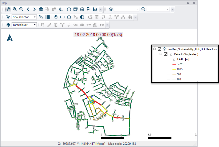The width and height of the screenshot is (219, 147).
Task: Collapse the Default (Single step) node
Action: (x=161, y=54)
